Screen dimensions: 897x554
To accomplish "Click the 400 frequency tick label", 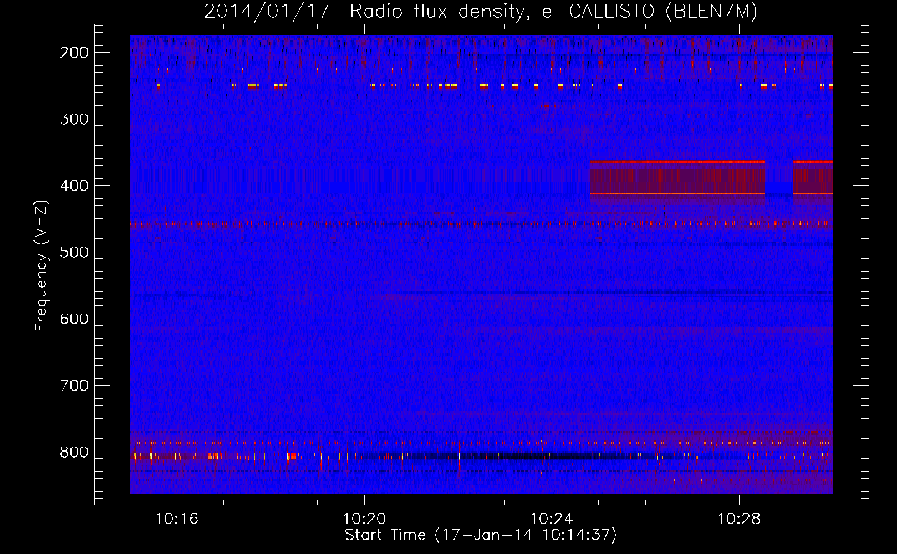I will pos(74,186).
